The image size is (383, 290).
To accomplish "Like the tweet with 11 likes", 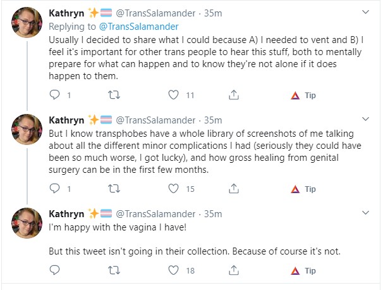I will [173, 95].
